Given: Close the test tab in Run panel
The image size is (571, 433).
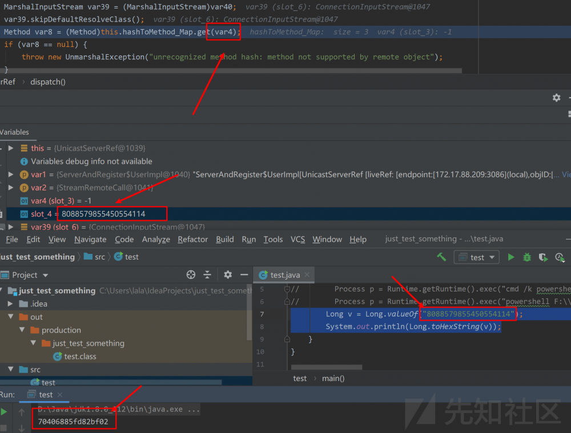Looking at the screenshot, I should 60,395.
